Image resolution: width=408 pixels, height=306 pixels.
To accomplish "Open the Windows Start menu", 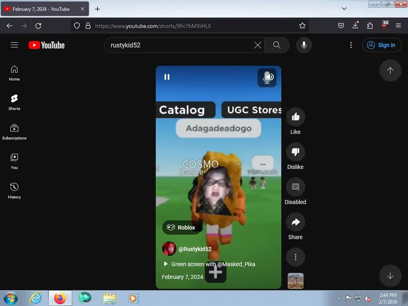I will click(x=11, y=298).
